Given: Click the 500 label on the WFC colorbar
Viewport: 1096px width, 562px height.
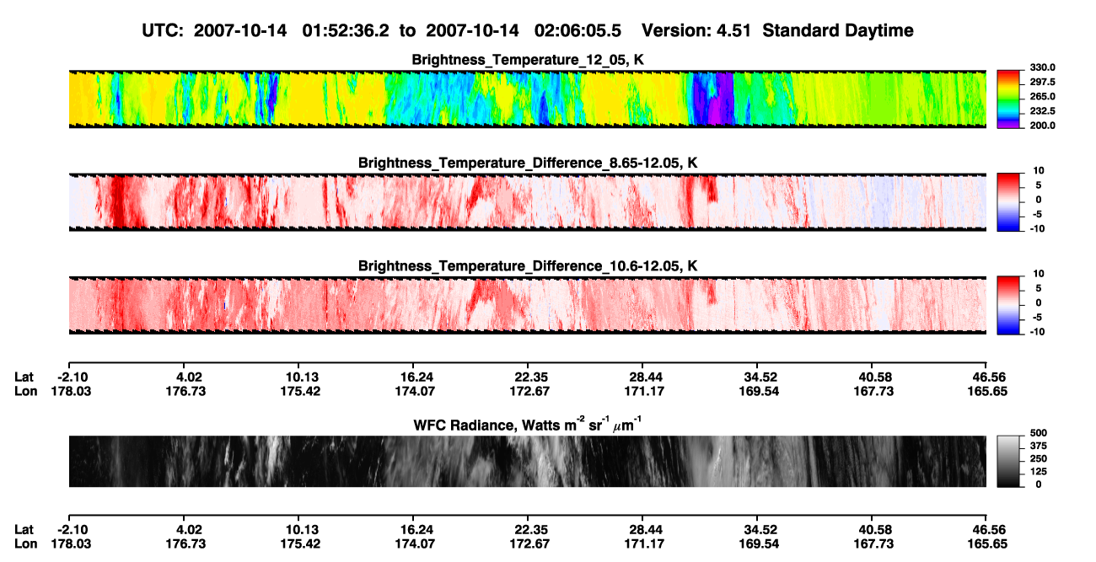Looking at the screenshot, I should tap(1039, 432).
